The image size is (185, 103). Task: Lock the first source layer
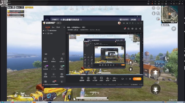46,31
